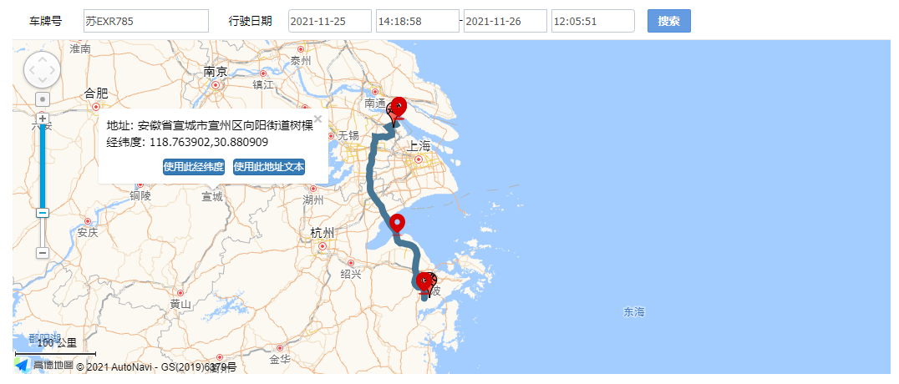Click the 合肥 city marker dot
The image size is (899, 384).
coord(96,107)
